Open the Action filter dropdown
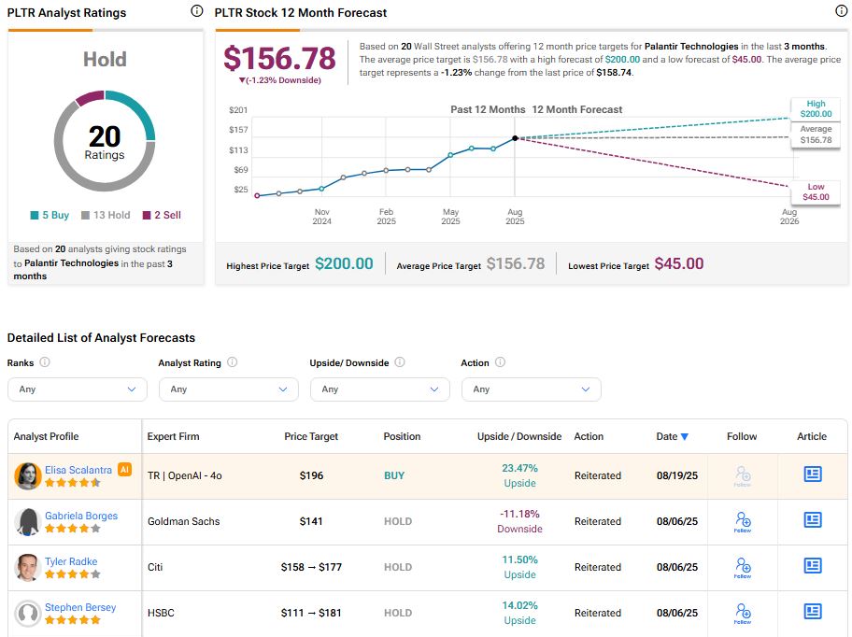This screenshot has height=637, width=852. [x=532, y=389]
